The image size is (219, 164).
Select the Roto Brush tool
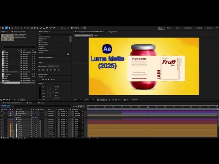click(51, 28)
